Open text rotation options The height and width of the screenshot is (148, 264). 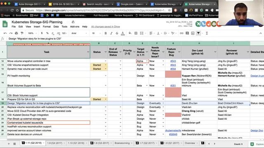tap(173, 33)
